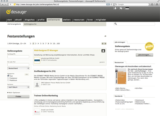The height and width of the screenshot is (116, 160).
Task: Uncheck the Fest category checkbox
Action: click(x=8, y=76)
